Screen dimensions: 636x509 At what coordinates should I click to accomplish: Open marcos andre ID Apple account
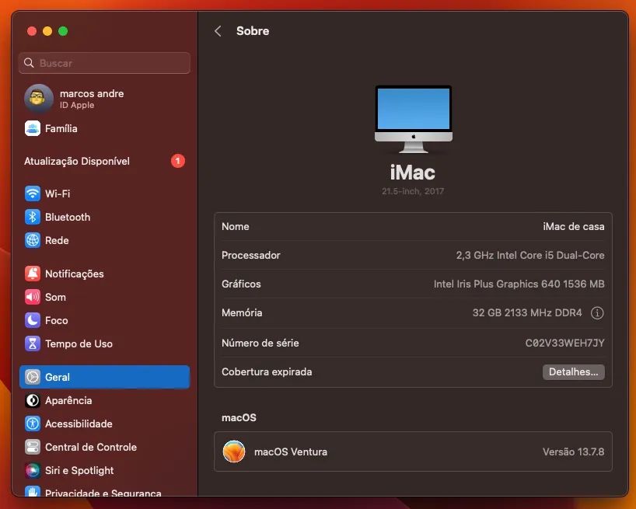pyautogui.click(x=104, y=99)
